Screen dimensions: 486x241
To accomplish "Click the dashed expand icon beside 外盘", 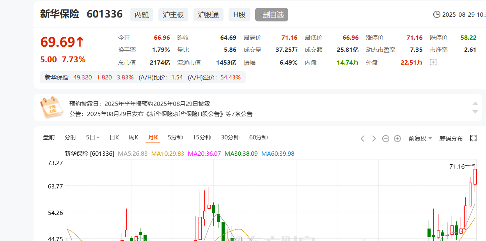I will [x=433, y=62].
